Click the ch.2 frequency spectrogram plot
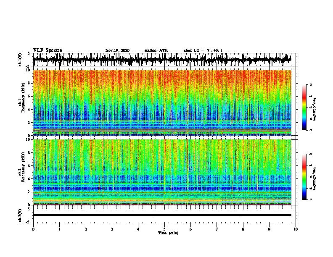The width and height of the screenshot is (333, 257). click(x=162, y=172)
